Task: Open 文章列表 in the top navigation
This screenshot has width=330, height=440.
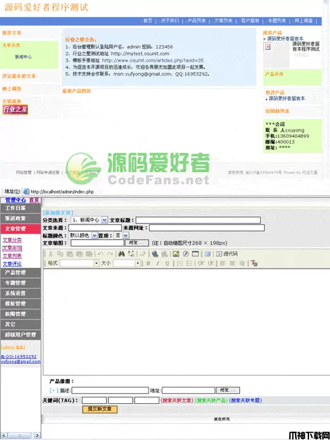Action: tap(223, 21)
